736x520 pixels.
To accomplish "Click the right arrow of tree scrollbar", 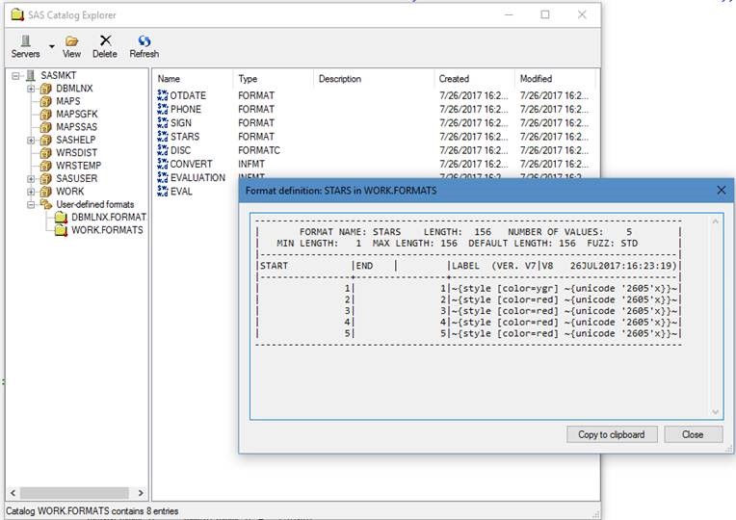I will click(x=141, y=493).
